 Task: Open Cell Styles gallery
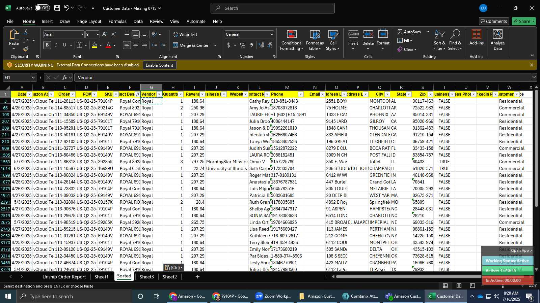[333, 40]
